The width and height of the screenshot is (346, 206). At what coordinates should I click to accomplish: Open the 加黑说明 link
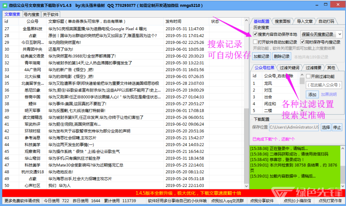pos(329,95)
